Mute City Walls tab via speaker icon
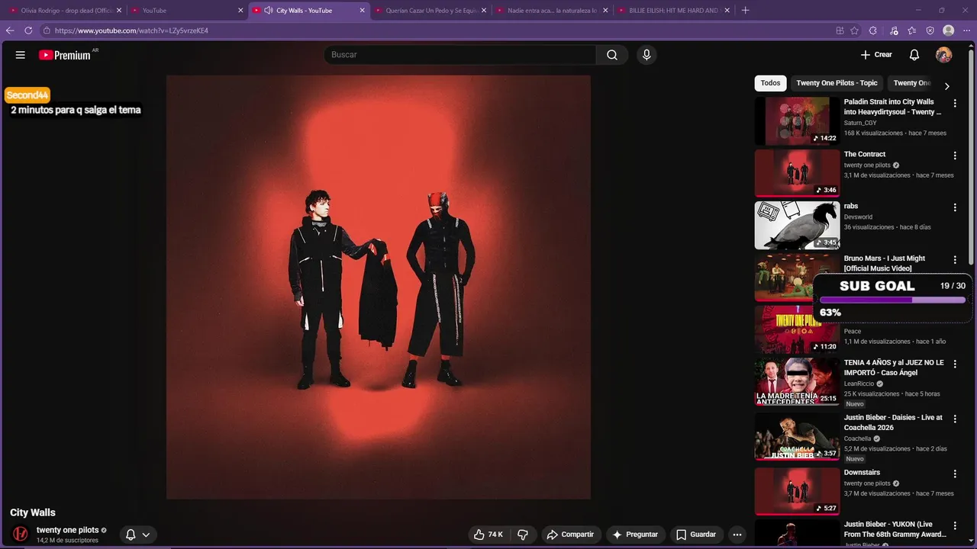 click(x=267, y=11)
